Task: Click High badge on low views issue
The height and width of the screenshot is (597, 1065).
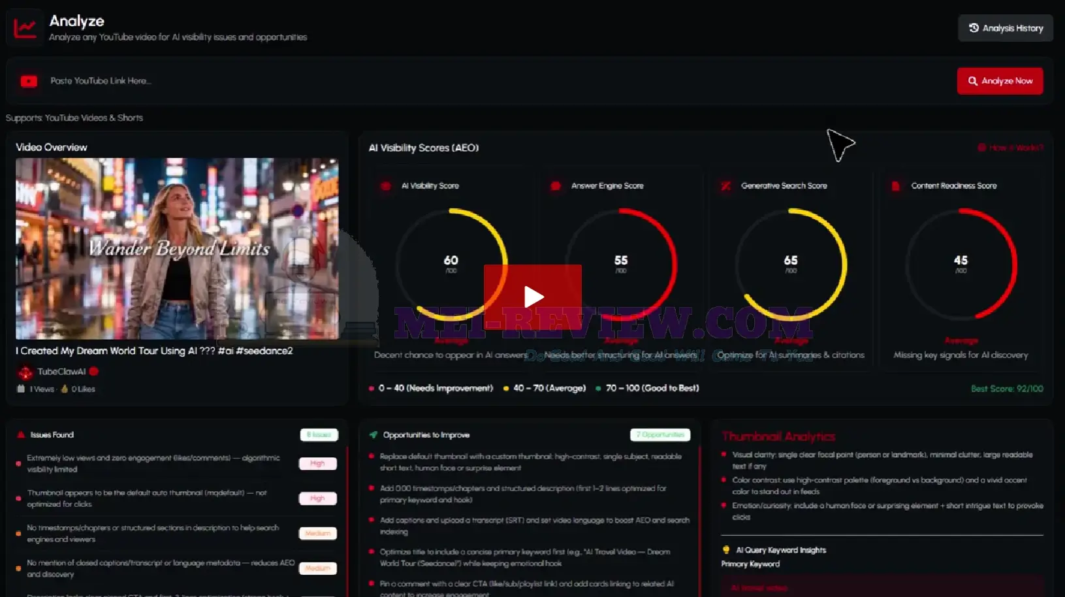Action: pyautogui.click(x=318, y=464)
